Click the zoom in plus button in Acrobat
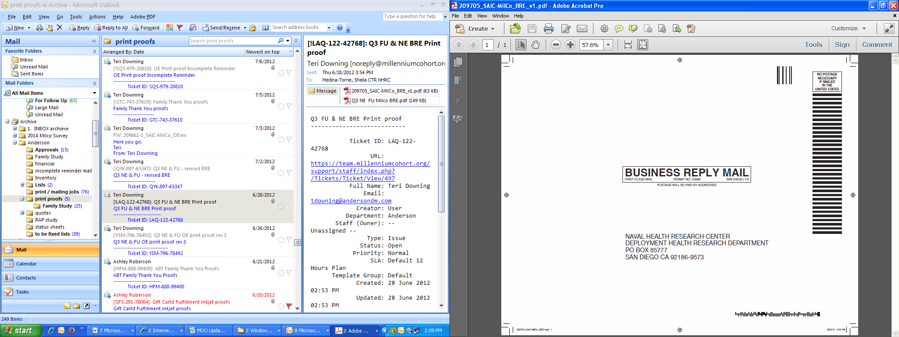Image resolution: width=899 pixels, height=337 pixels. [570, 45]
